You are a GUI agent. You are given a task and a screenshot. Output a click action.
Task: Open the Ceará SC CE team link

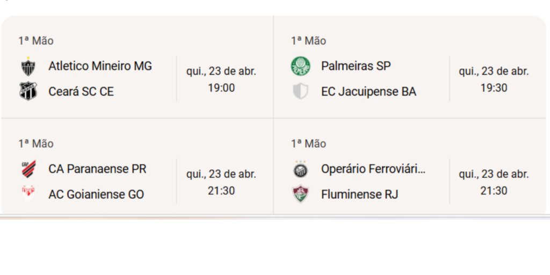point(81,91)
